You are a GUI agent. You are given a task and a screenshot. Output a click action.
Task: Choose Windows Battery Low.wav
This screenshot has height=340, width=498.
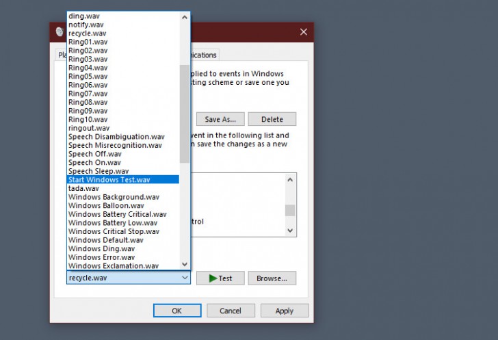[123, 222]
